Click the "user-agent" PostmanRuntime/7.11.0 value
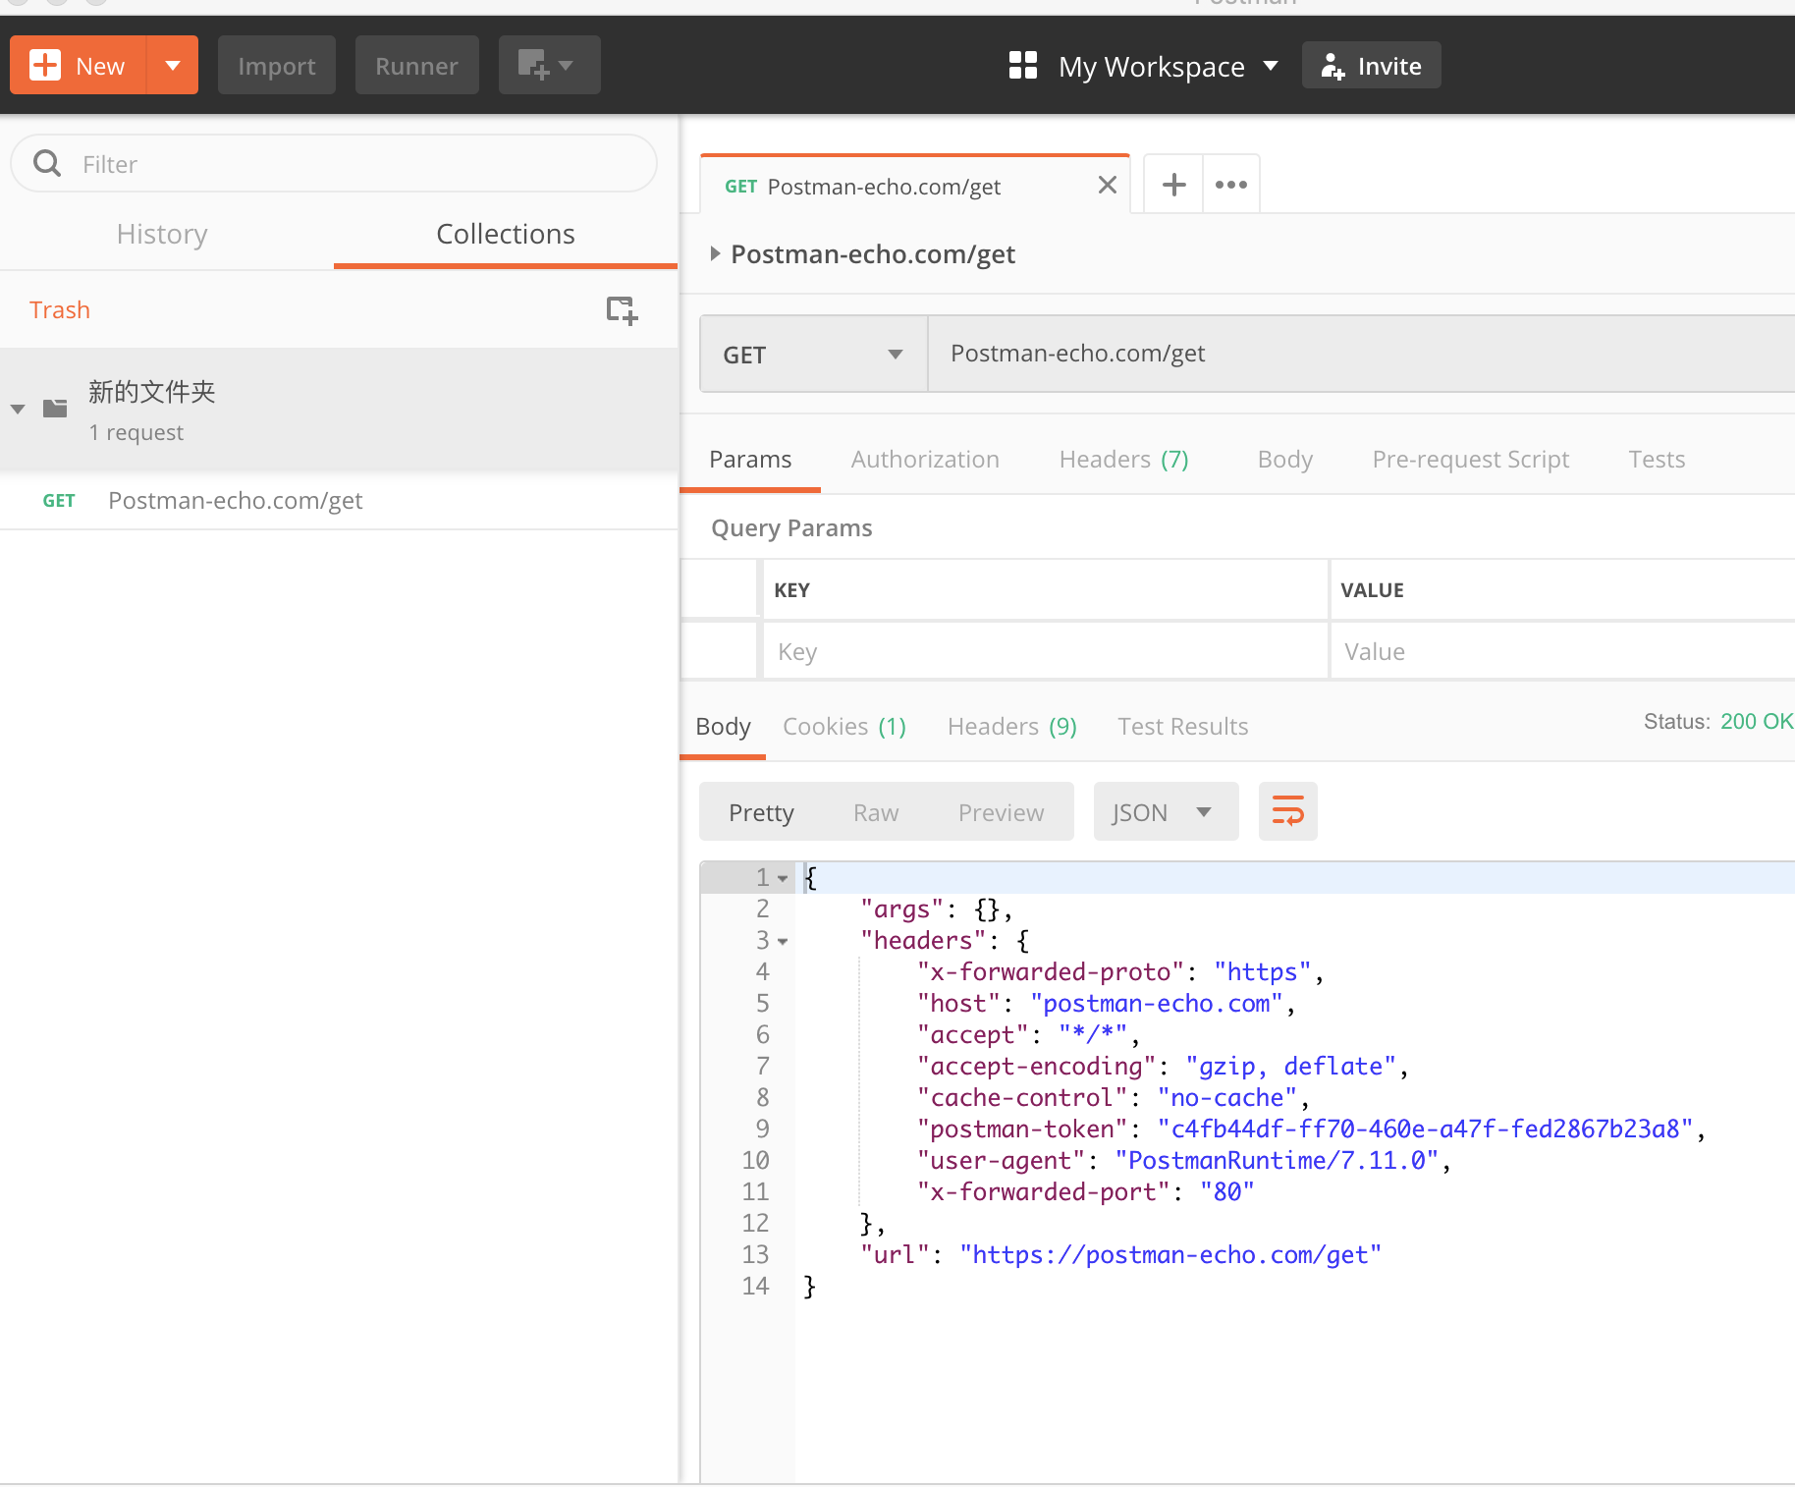The height and width of the screenshot is (1487, 1795). pos(1277,1160)
